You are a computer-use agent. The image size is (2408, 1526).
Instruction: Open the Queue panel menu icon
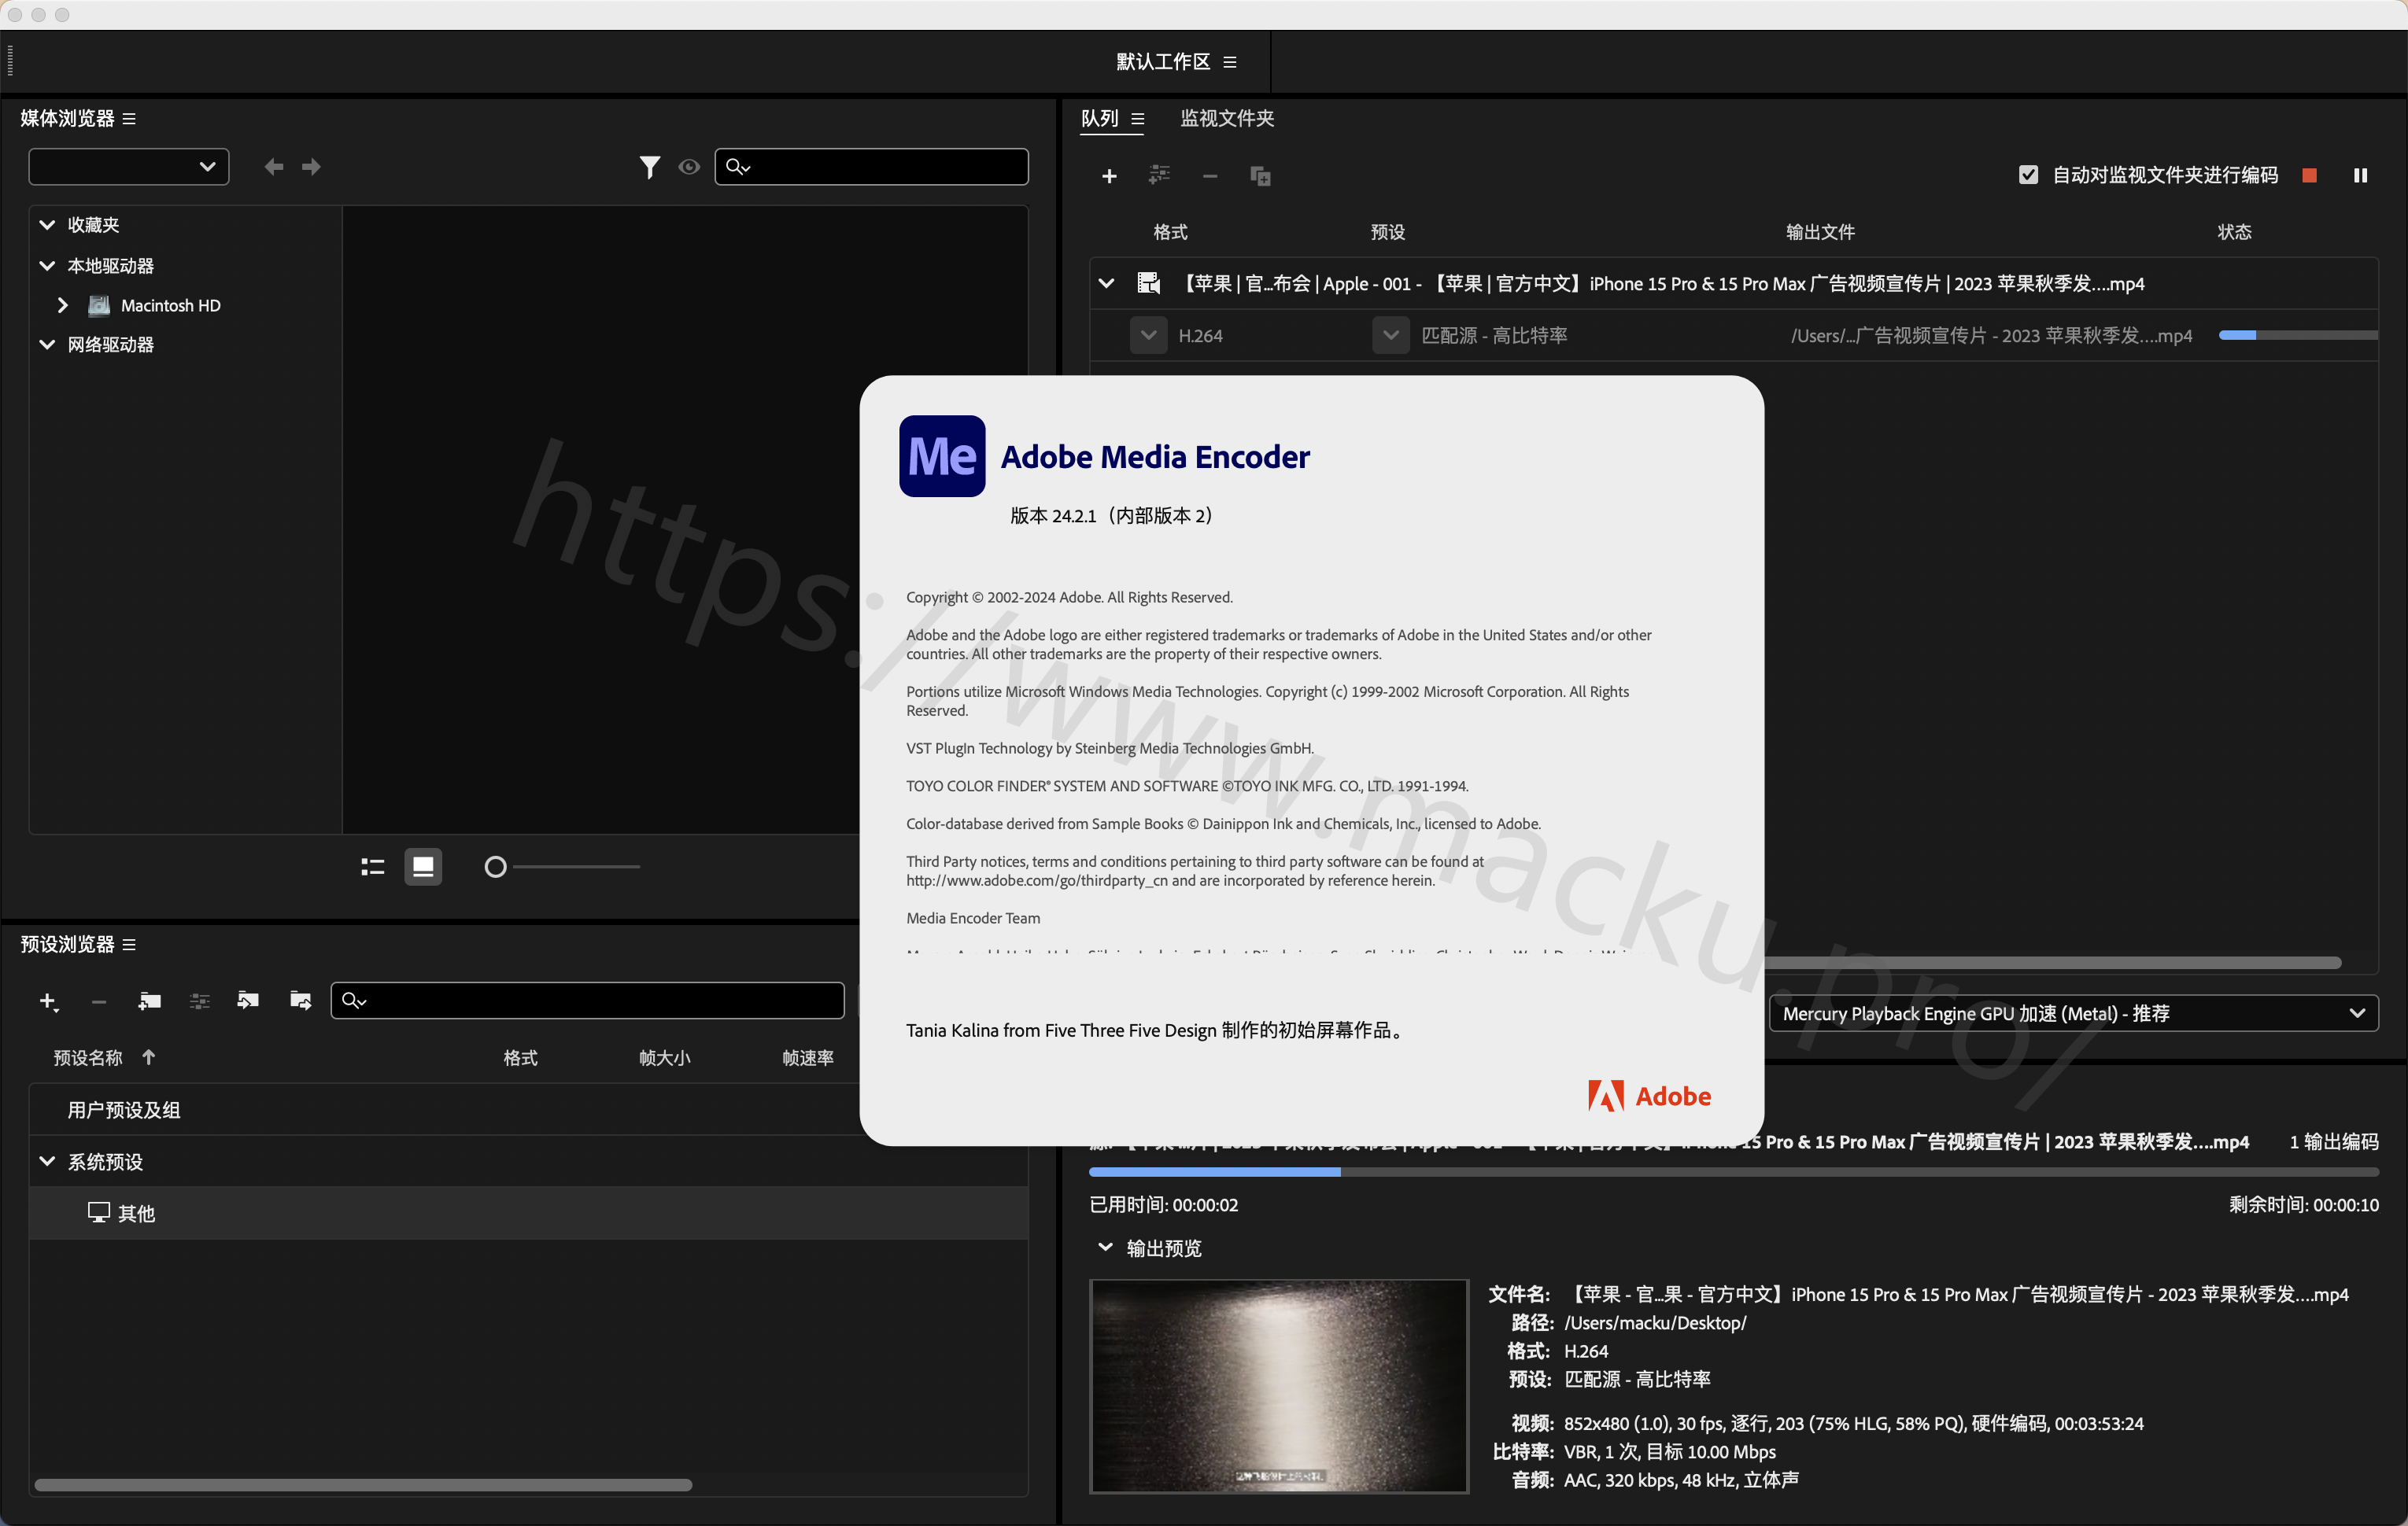tap(1137, 119)
